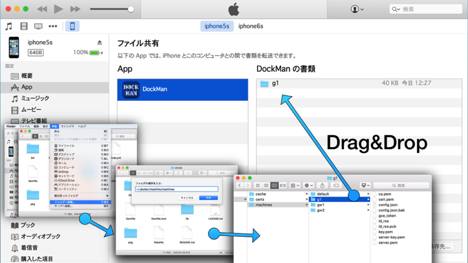Click the rewind button in iTunes

(42, 9)
